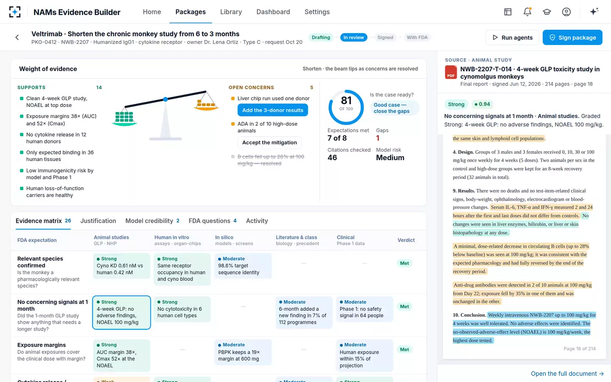Open the Settings tab
The height and width of the screenshot is (382, 611).
tap(317, 12)
